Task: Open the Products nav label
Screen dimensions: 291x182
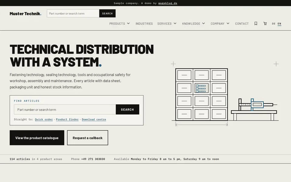Action: click(x=117, y=24)
